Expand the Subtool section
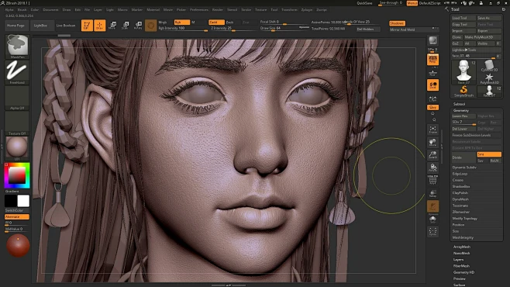The height and width of the screenshot is (287, 510). [460, 104]
